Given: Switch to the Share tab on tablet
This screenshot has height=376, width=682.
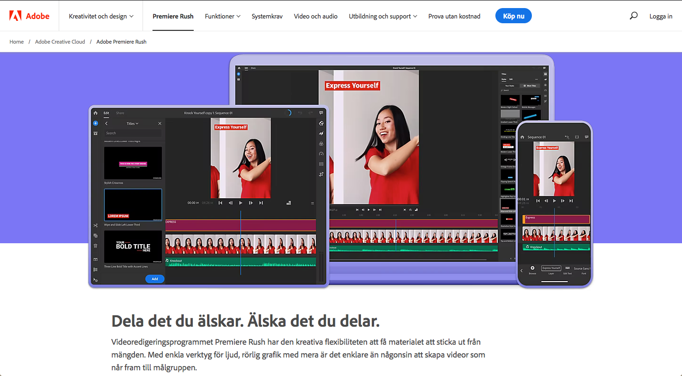Looking at the screenshot, I should point(120,113).
